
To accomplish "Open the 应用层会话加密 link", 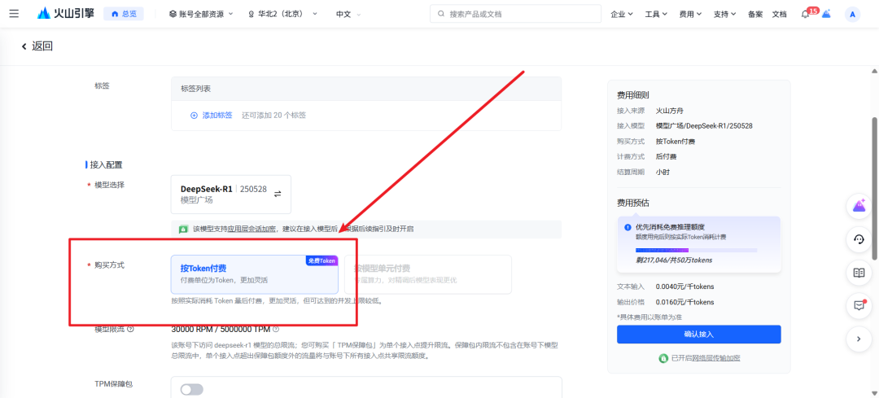I will (x=251, y=230).
